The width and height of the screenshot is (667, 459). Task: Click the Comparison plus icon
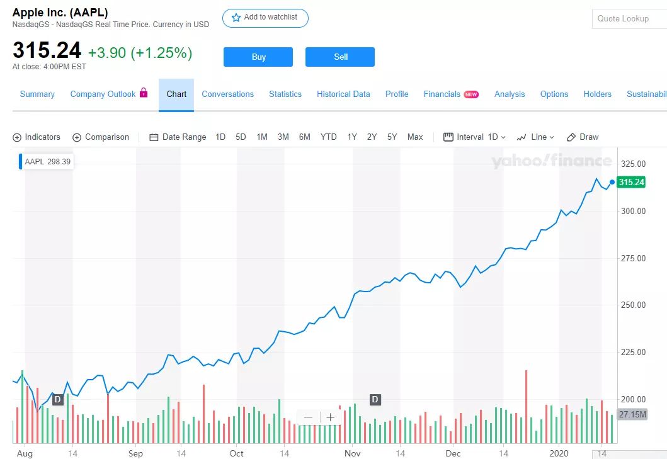click(77, 137)
